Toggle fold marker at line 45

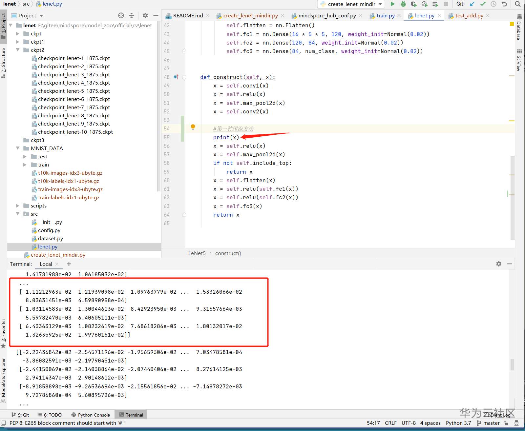pos(184,51)
